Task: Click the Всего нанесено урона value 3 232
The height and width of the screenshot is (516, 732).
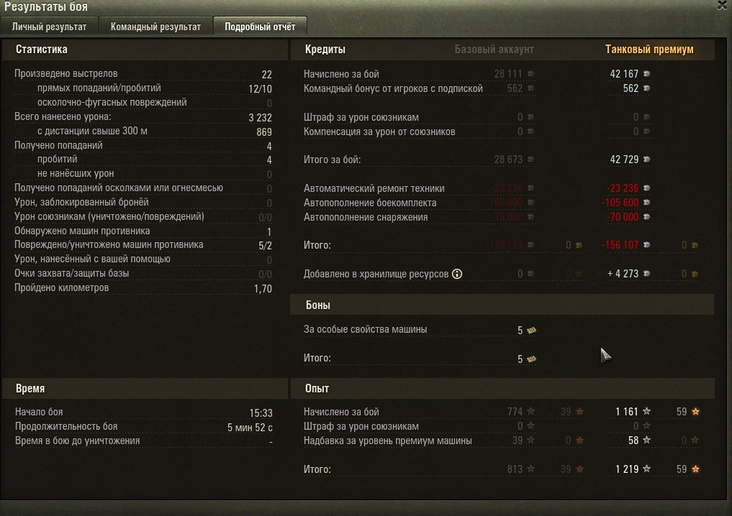Action: (x=260, y=117)
